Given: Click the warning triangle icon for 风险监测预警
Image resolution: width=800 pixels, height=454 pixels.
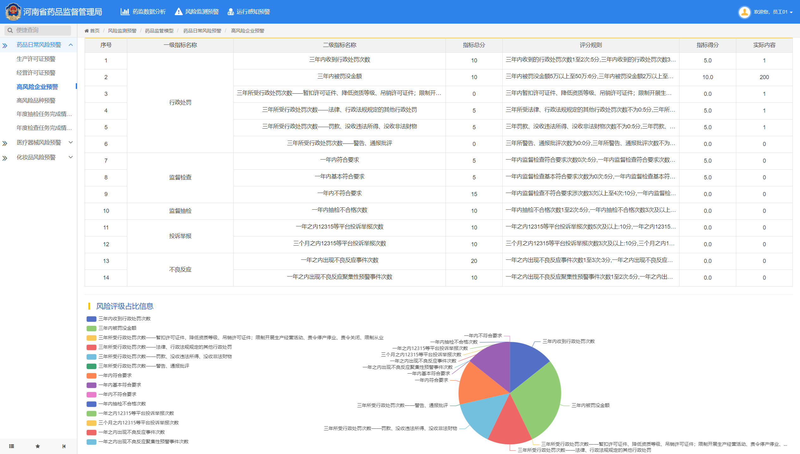Looking at the screenshot, I should [x=179, y=12].
